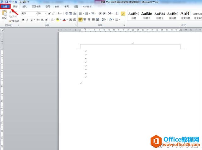Open the 插入 (Insert) ribbon tab
202x150 pixels.
(x=25, y=7)
